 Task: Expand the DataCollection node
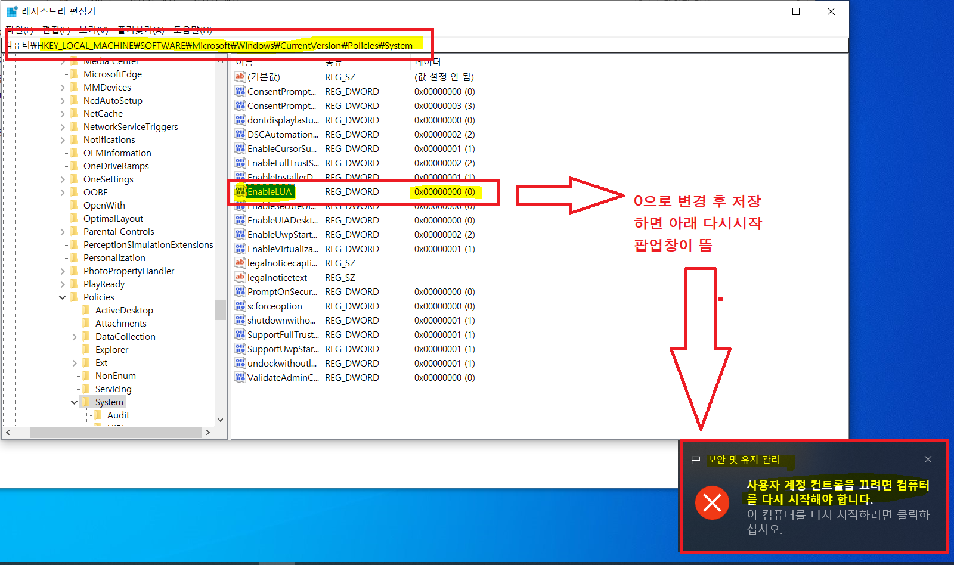(75, 337)
